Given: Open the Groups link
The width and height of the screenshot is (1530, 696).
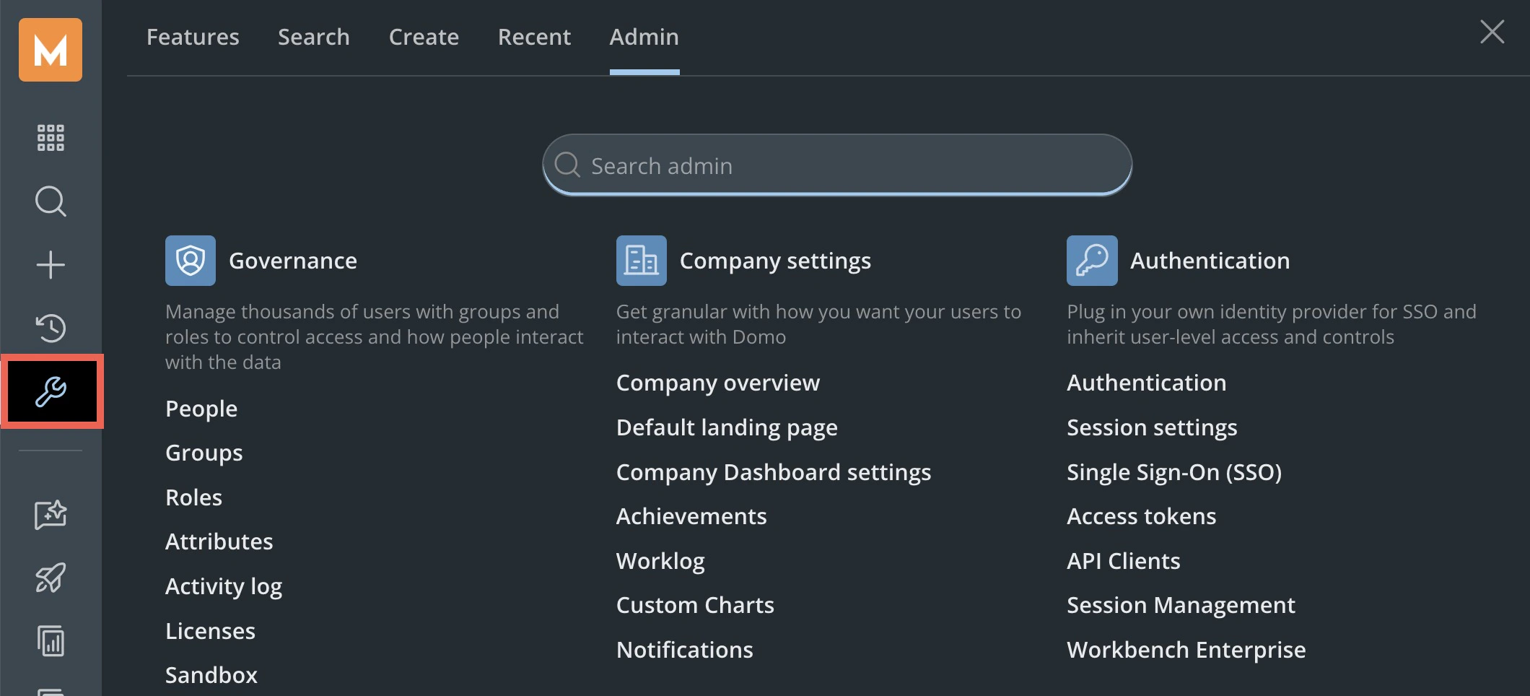Looking at the screenshot, I should tap(204, 453).
